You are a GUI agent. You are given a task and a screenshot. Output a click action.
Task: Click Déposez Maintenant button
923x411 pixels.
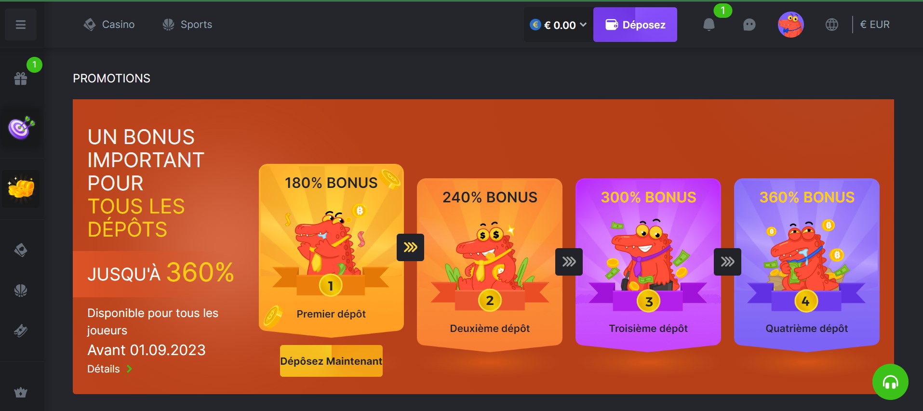[x=331, y=361]
